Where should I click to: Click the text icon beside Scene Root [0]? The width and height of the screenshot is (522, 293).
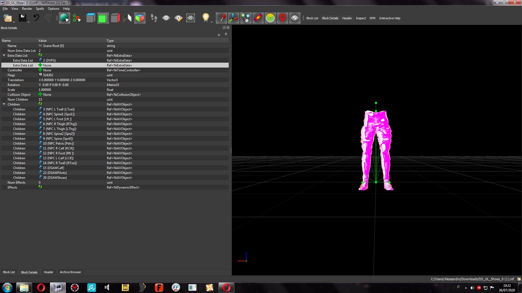coord(40,46)
